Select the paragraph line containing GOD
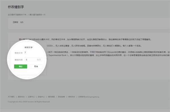This screenshot has height=112, width=170. pos(94,46)
